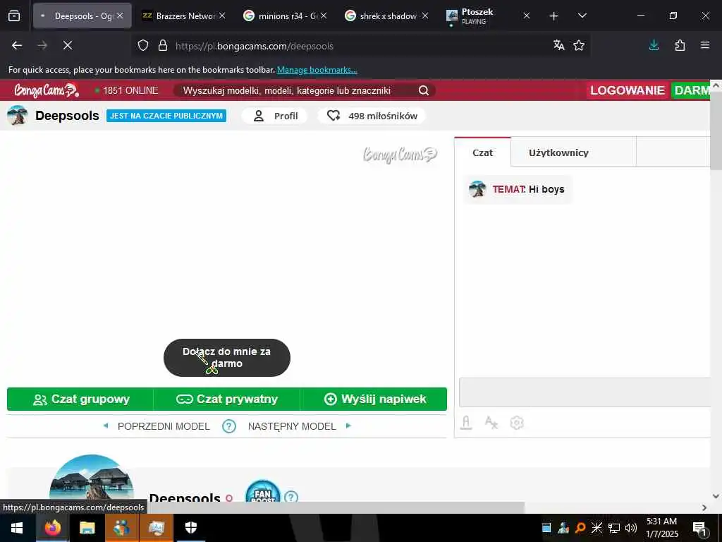Click the translate page icon
The width and height of the screenshot is (722, 542).
[559, 45]
